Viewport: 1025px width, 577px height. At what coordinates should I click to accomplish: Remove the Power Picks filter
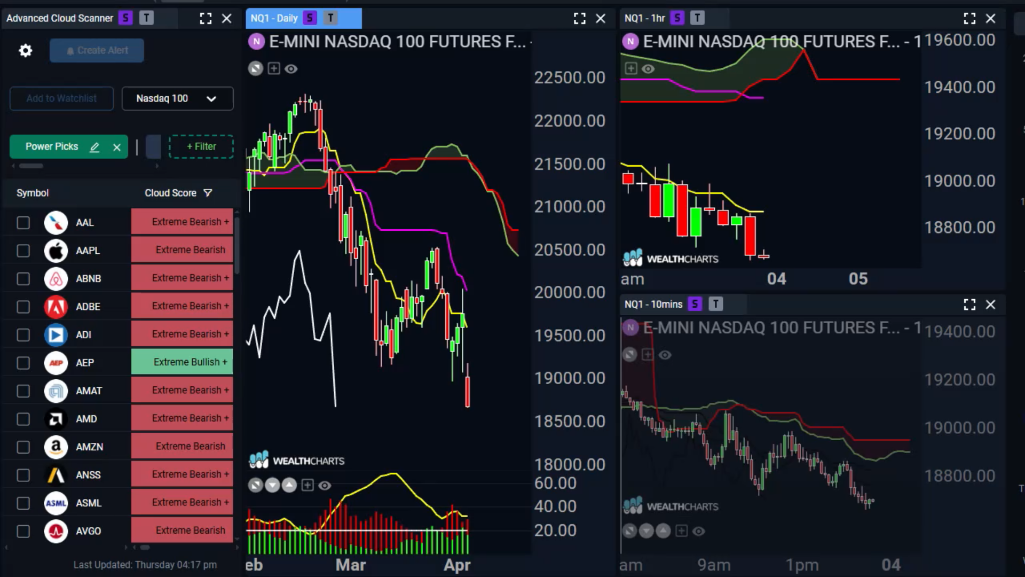click(117, 147)
